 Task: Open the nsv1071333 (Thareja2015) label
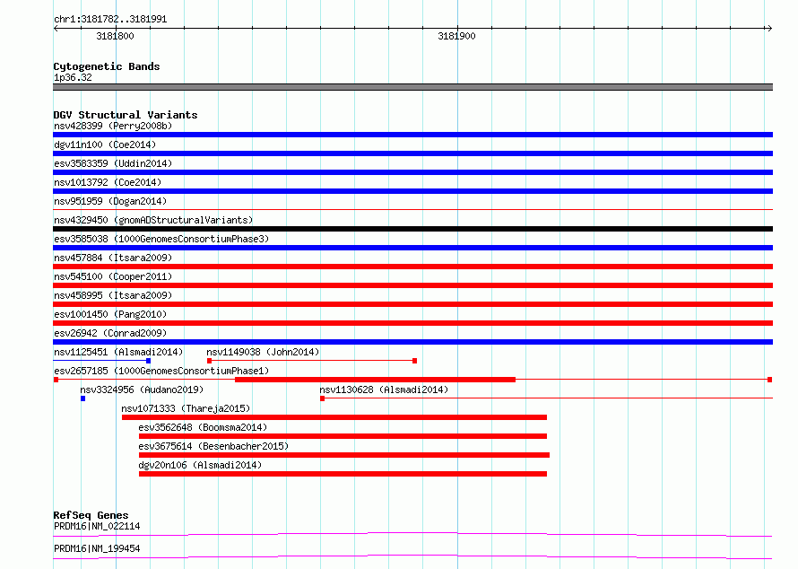point(186,408)
